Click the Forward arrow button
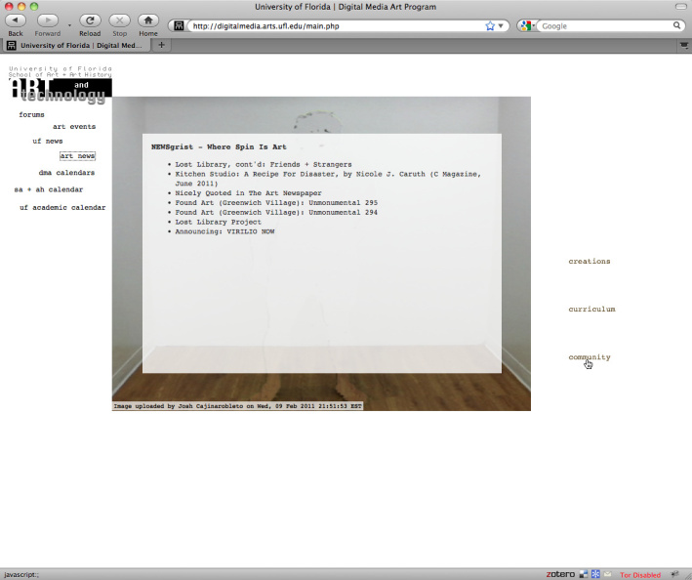Viewport: 692px width, 580px height. [x=48, y=21]
